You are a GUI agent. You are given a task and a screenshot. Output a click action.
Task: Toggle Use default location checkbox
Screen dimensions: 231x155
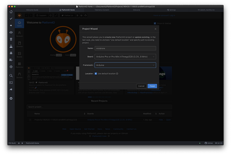(x=96, y=74)
